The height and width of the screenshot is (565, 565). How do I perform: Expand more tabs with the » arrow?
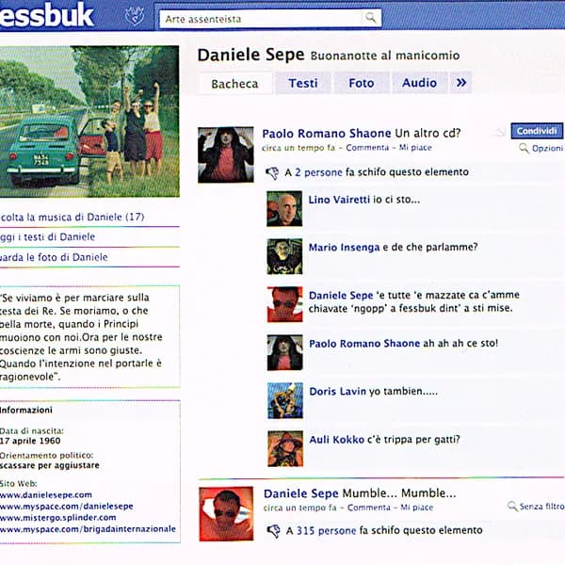click(x=460, y=83)
